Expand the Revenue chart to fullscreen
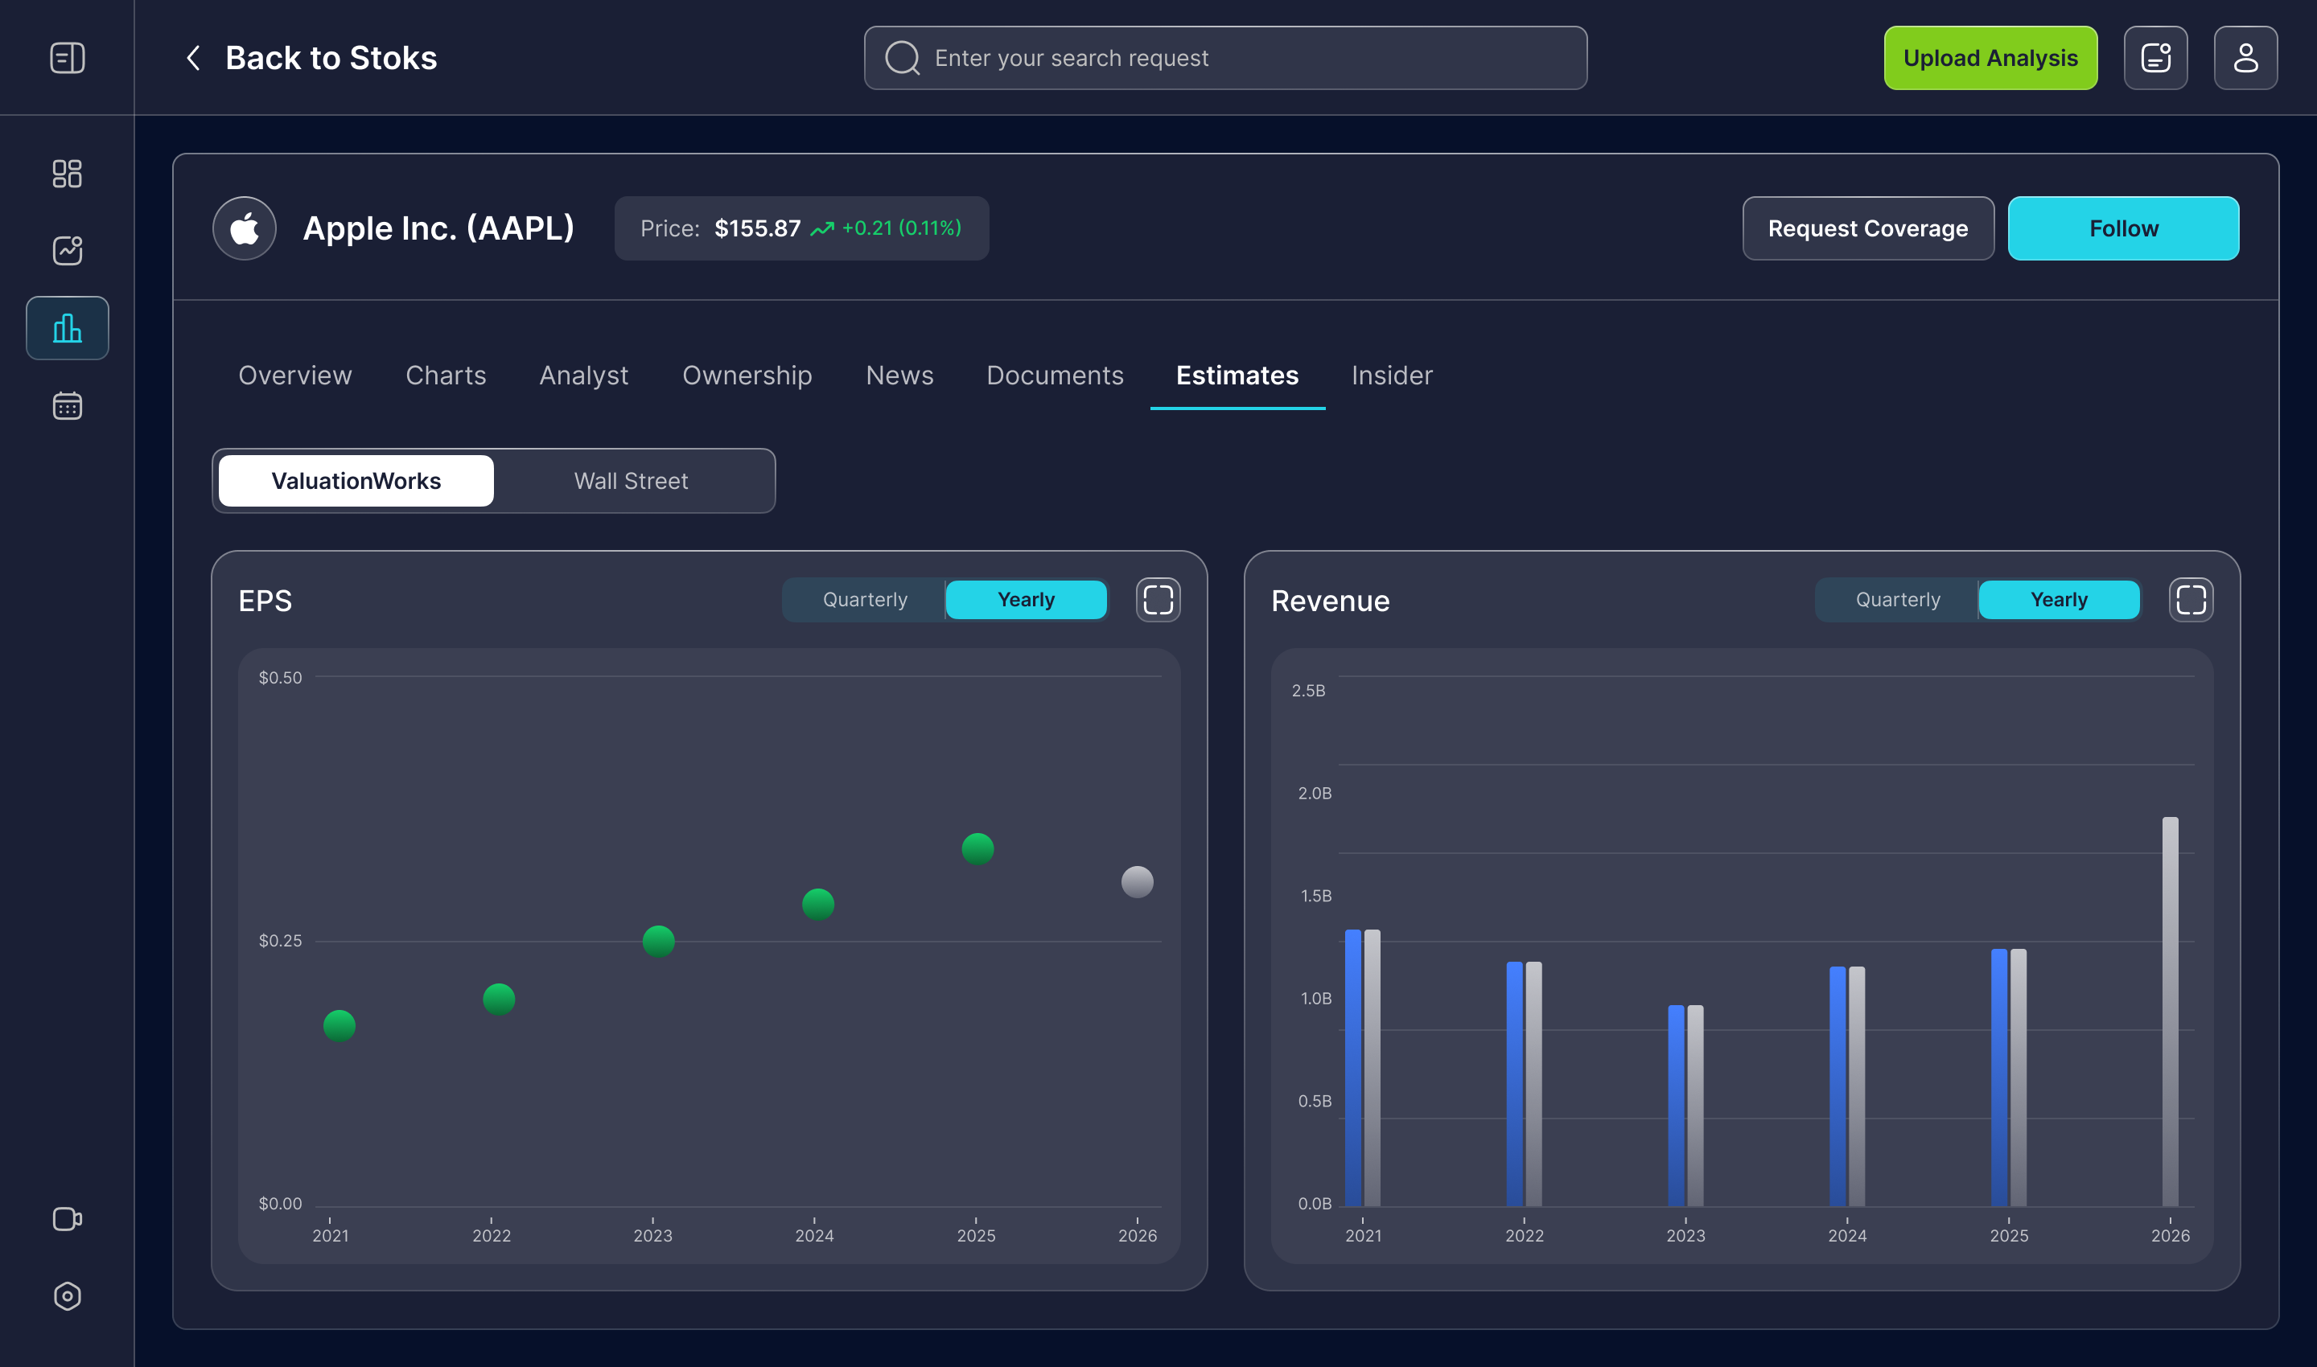 2191,600
